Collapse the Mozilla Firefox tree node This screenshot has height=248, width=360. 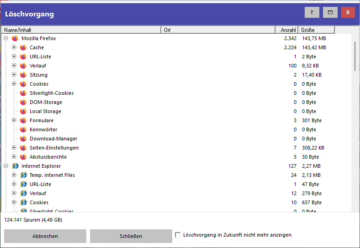pyautogui.click(x=6, y=38)
